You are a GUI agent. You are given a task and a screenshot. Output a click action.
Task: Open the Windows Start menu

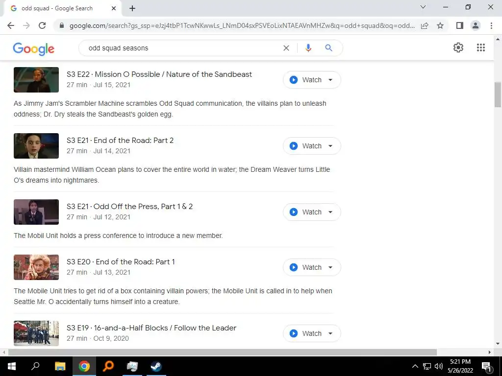tap(12, 366)
